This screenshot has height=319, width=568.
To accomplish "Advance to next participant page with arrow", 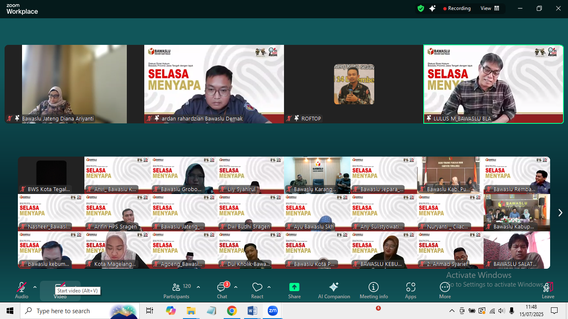I will 560,212.
